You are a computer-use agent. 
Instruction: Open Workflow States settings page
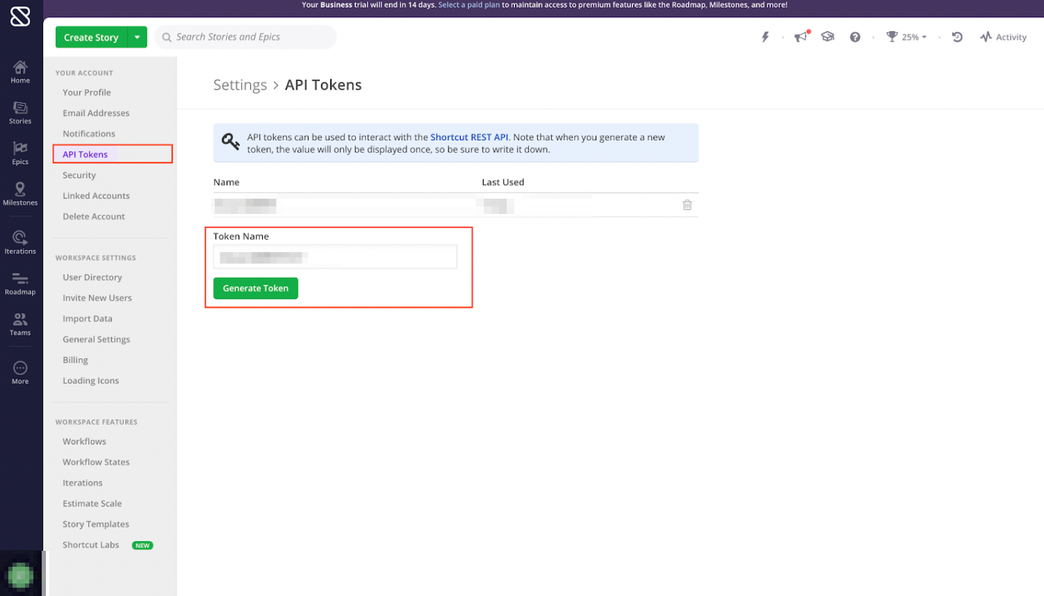(96, 462)
